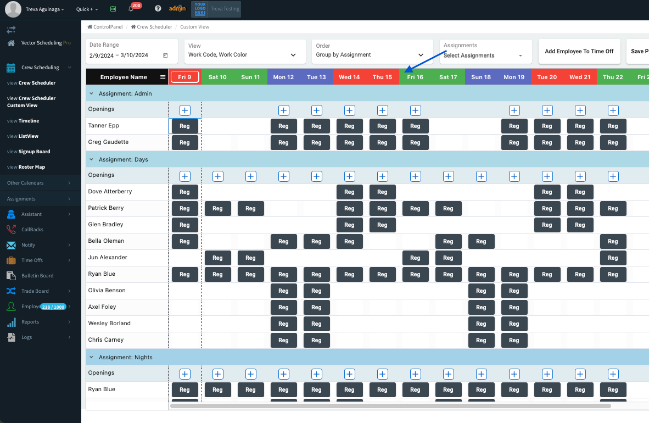Open Employee Name column menu icon
This screenshot has height=423, width=649.
[x=163, y=77]
